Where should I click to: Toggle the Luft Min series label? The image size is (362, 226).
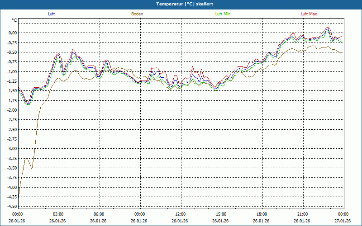[x=223, y=14]
